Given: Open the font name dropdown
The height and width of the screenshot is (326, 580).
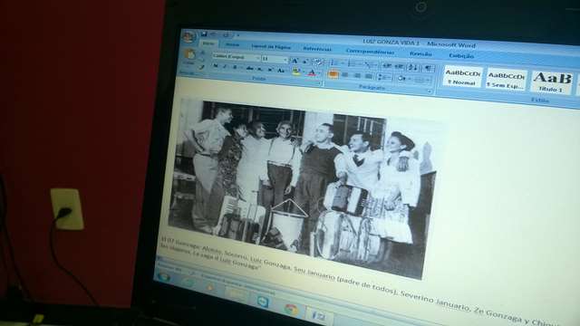Looking at the screenshot, I should (237, 57).
